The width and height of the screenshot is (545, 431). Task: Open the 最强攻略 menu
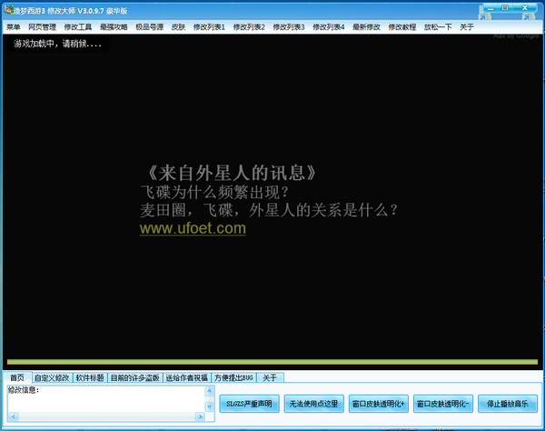click(x=114, y=27)
